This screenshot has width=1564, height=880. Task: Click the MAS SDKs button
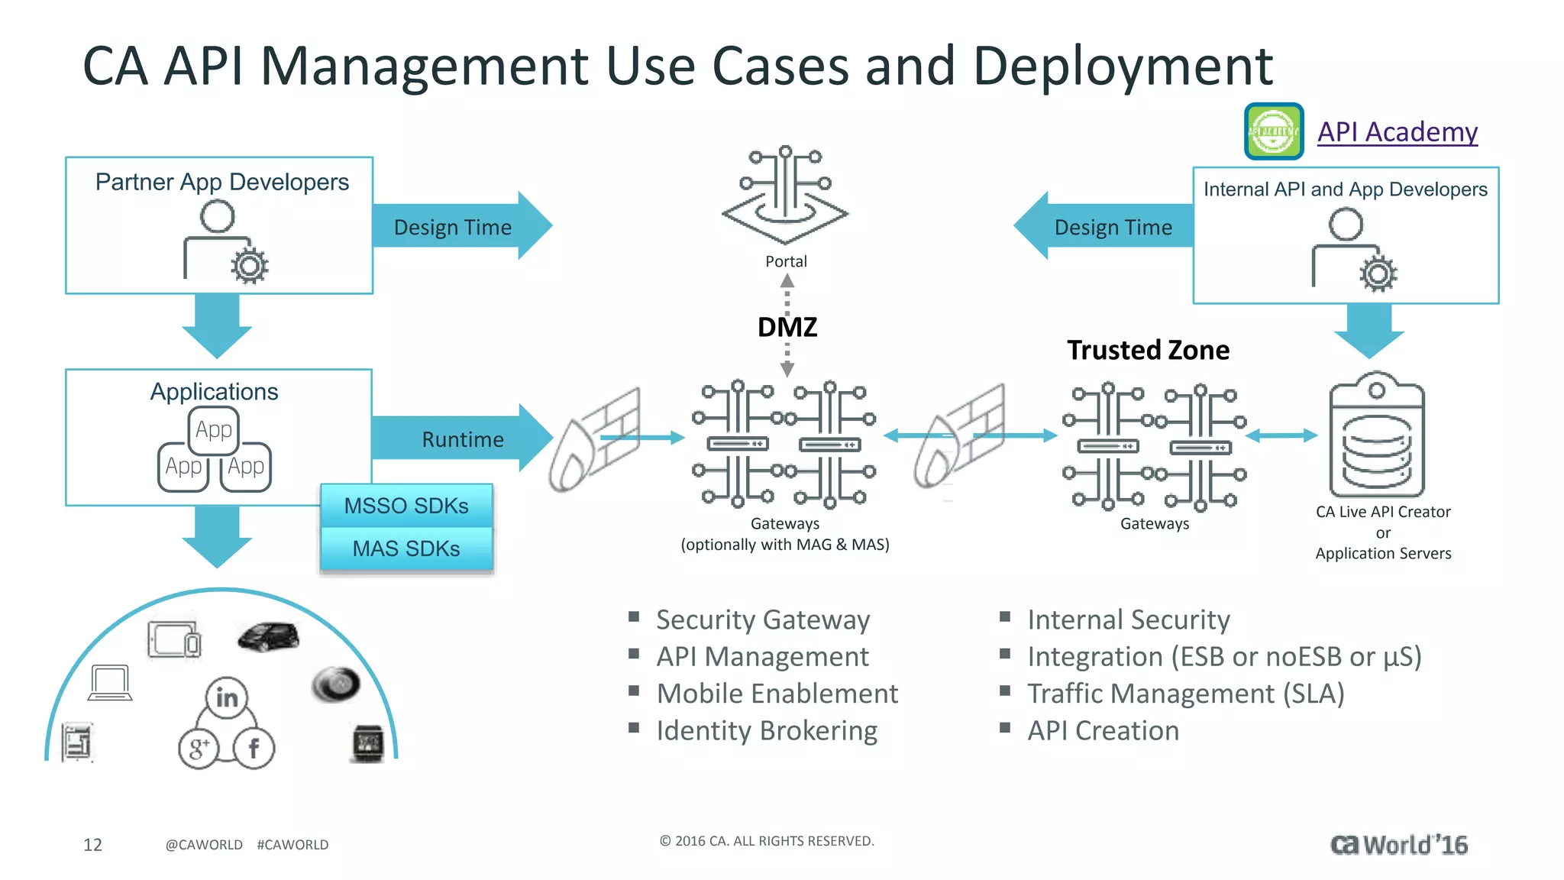coord(406,548)
